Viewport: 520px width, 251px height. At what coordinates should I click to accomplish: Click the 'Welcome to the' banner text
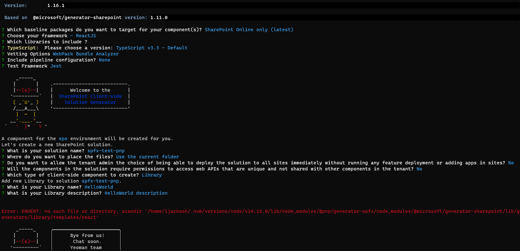tap(90, 90)
